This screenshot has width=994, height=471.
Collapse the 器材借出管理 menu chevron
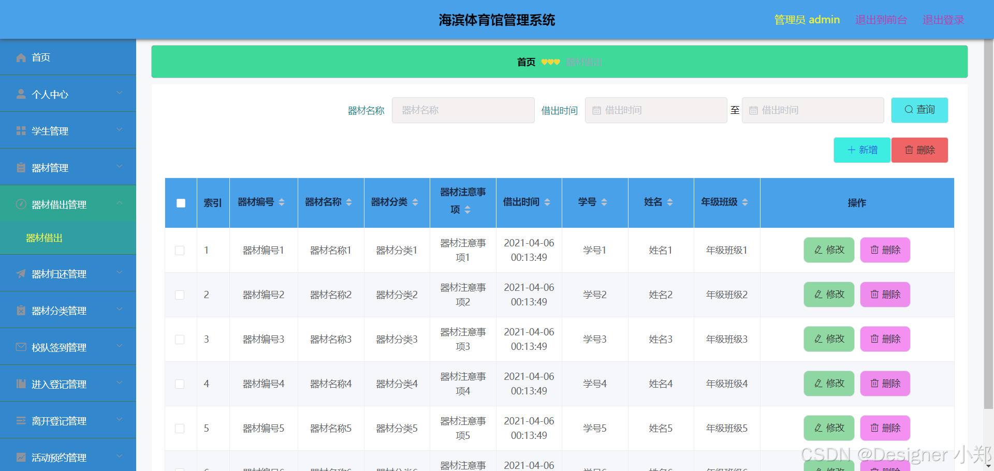point(120,203)
